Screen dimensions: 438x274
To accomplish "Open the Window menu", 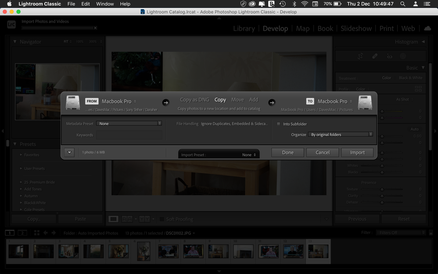I will 105,4.
